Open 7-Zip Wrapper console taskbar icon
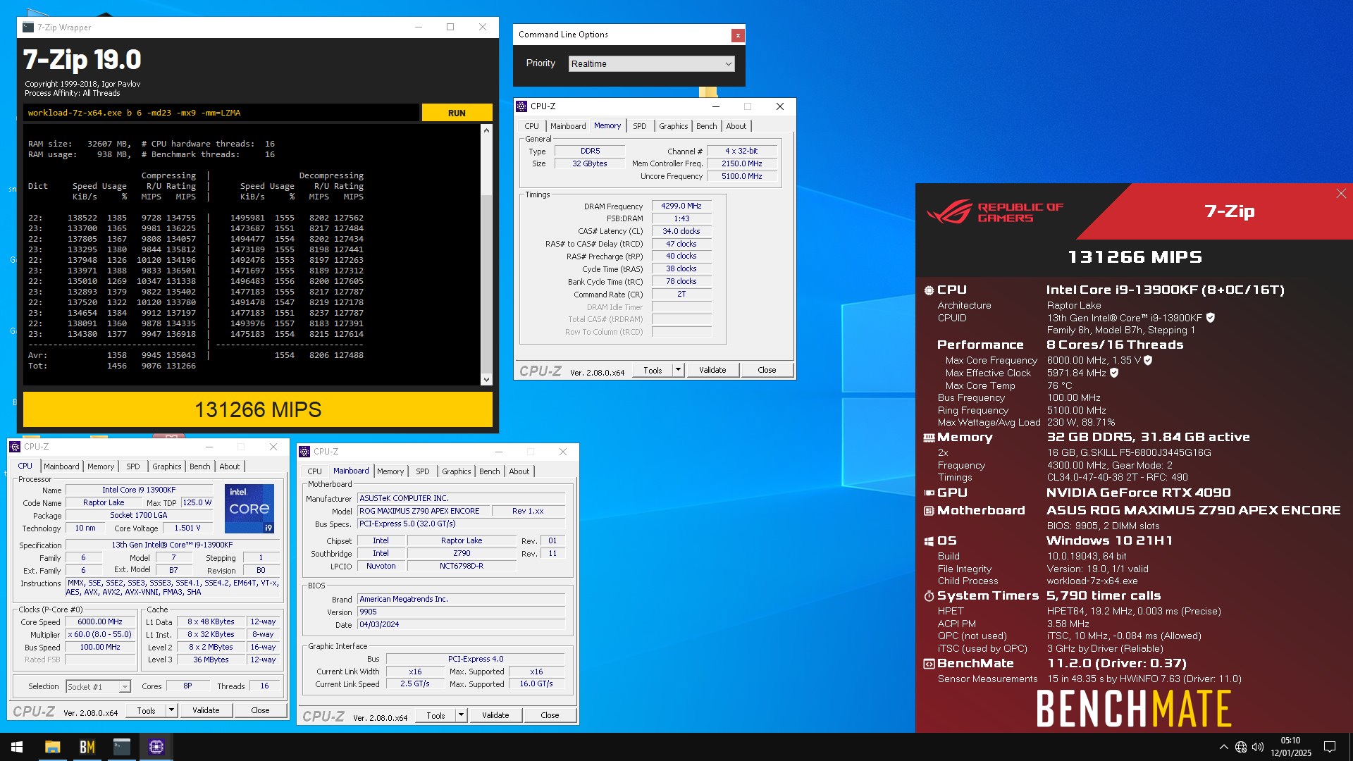Viewport: 1353px width, 761px height. tap(122, 747)
